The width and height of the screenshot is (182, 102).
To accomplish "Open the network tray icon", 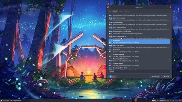I will pos(153,101).
